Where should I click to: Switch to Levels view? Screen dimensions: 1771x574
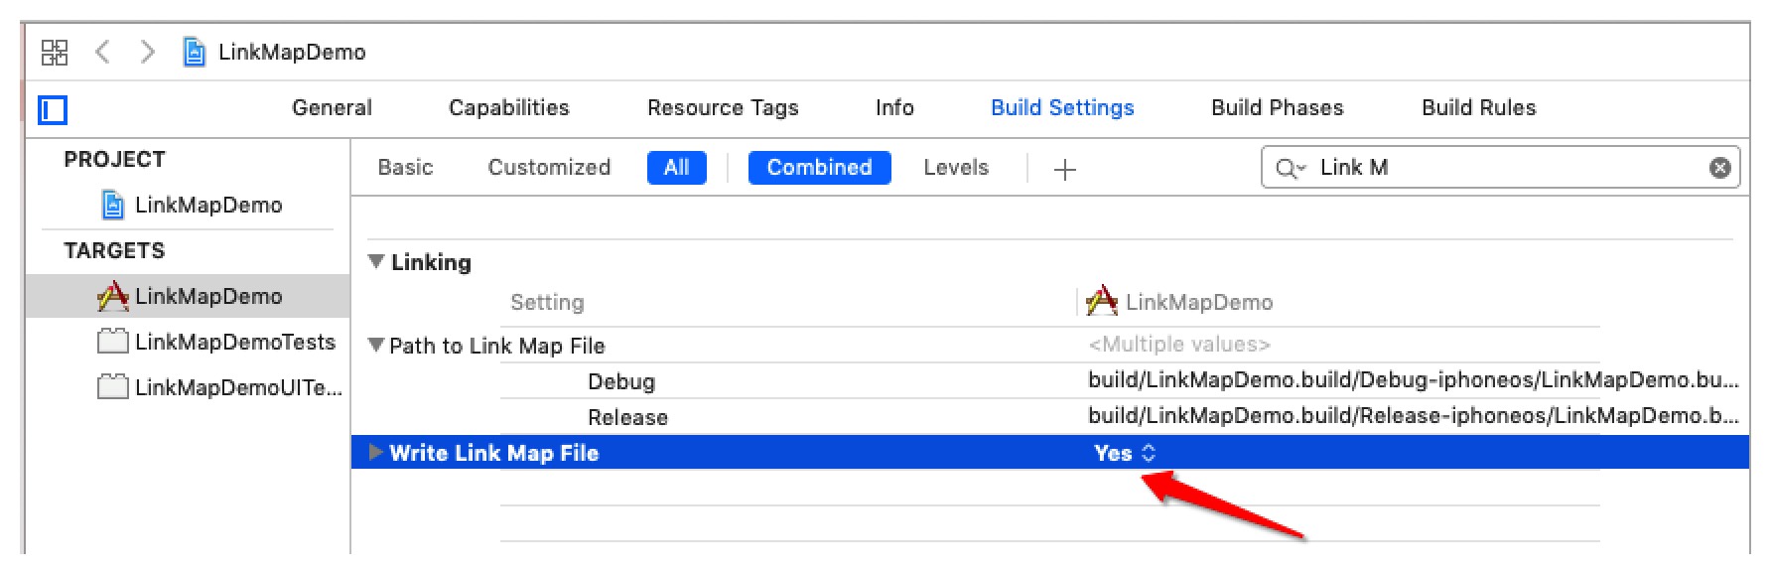[956, 168]
